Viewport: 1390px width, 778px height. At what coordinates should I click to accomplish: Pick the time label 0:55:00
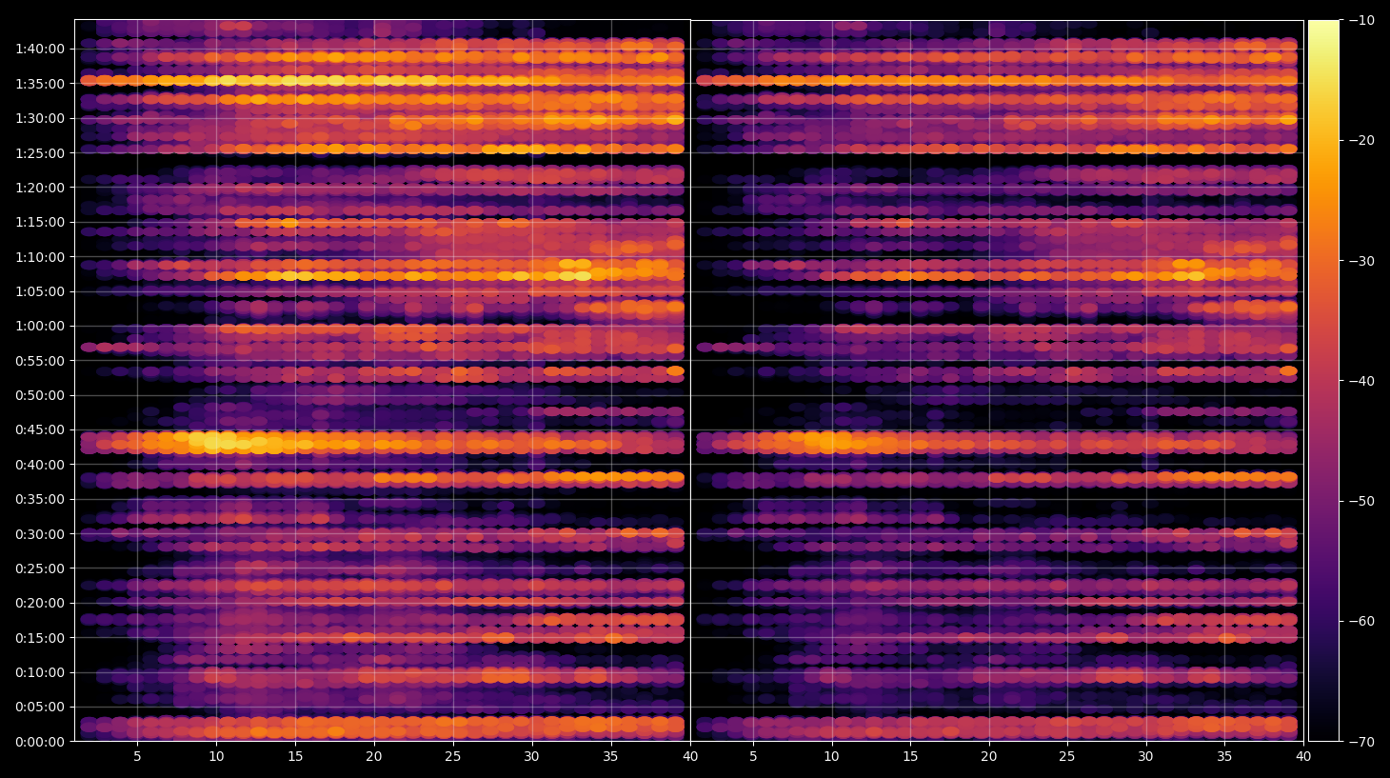coord(40,361)
